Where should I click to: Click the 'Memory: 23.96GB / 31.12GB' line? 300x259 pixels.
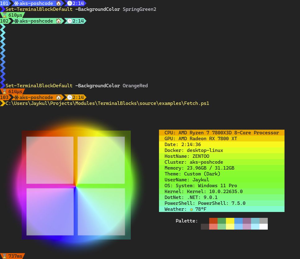[222, 168]
